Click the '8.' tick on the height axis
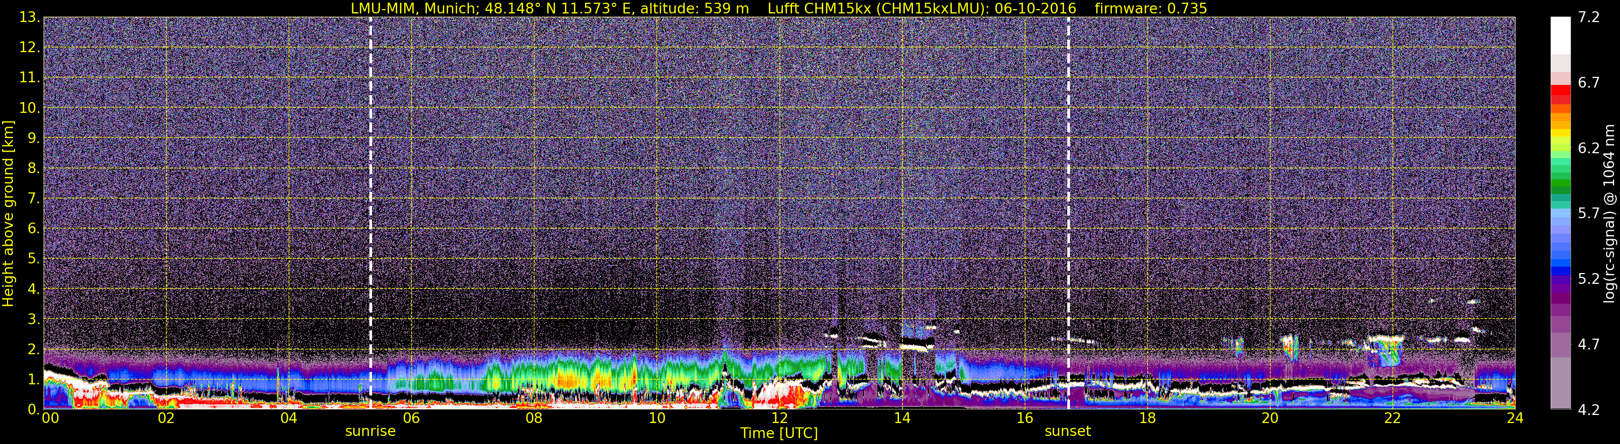1620x444 pixels. [x=33, y=168]
